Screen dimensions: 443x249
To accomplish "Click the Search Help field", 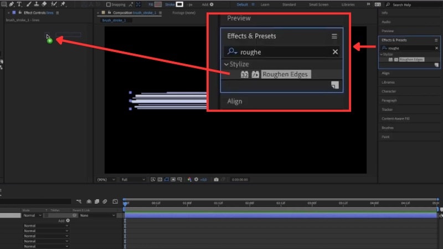I will pos(413,5).
